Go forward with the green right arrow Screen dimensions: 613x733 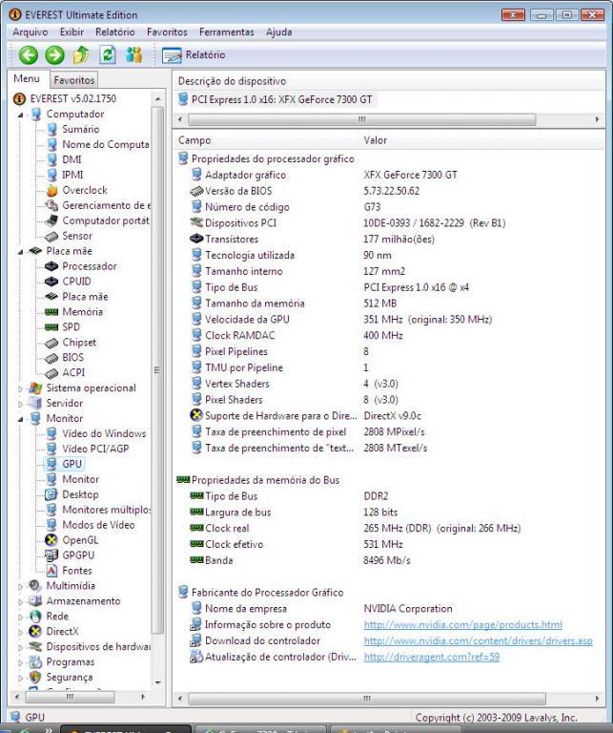coord(54,55)
